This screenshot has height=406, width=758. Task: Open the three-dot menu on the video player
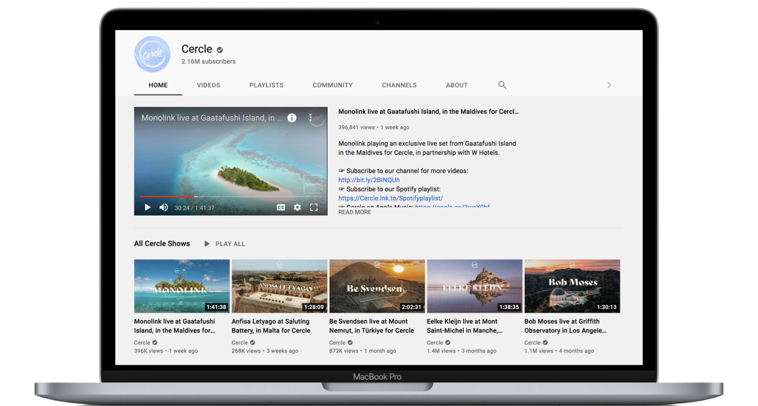pos(310,118)
